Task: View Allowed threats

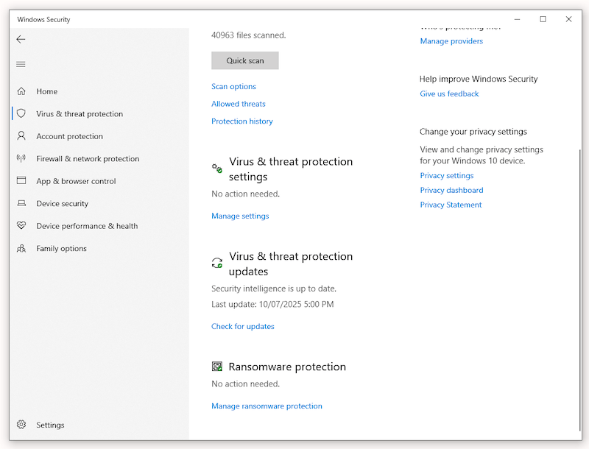Action: [238, 104]
